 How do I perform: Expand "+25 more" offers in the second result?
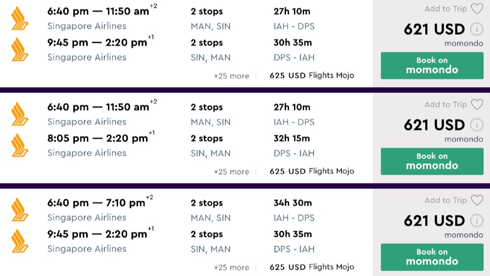tap(231, 172)
